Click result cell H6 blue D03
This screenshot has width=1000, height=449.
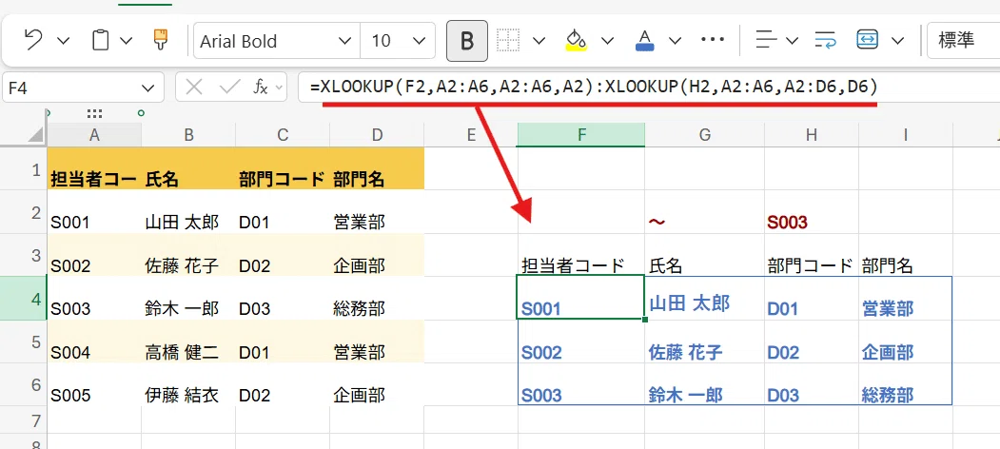812,385
